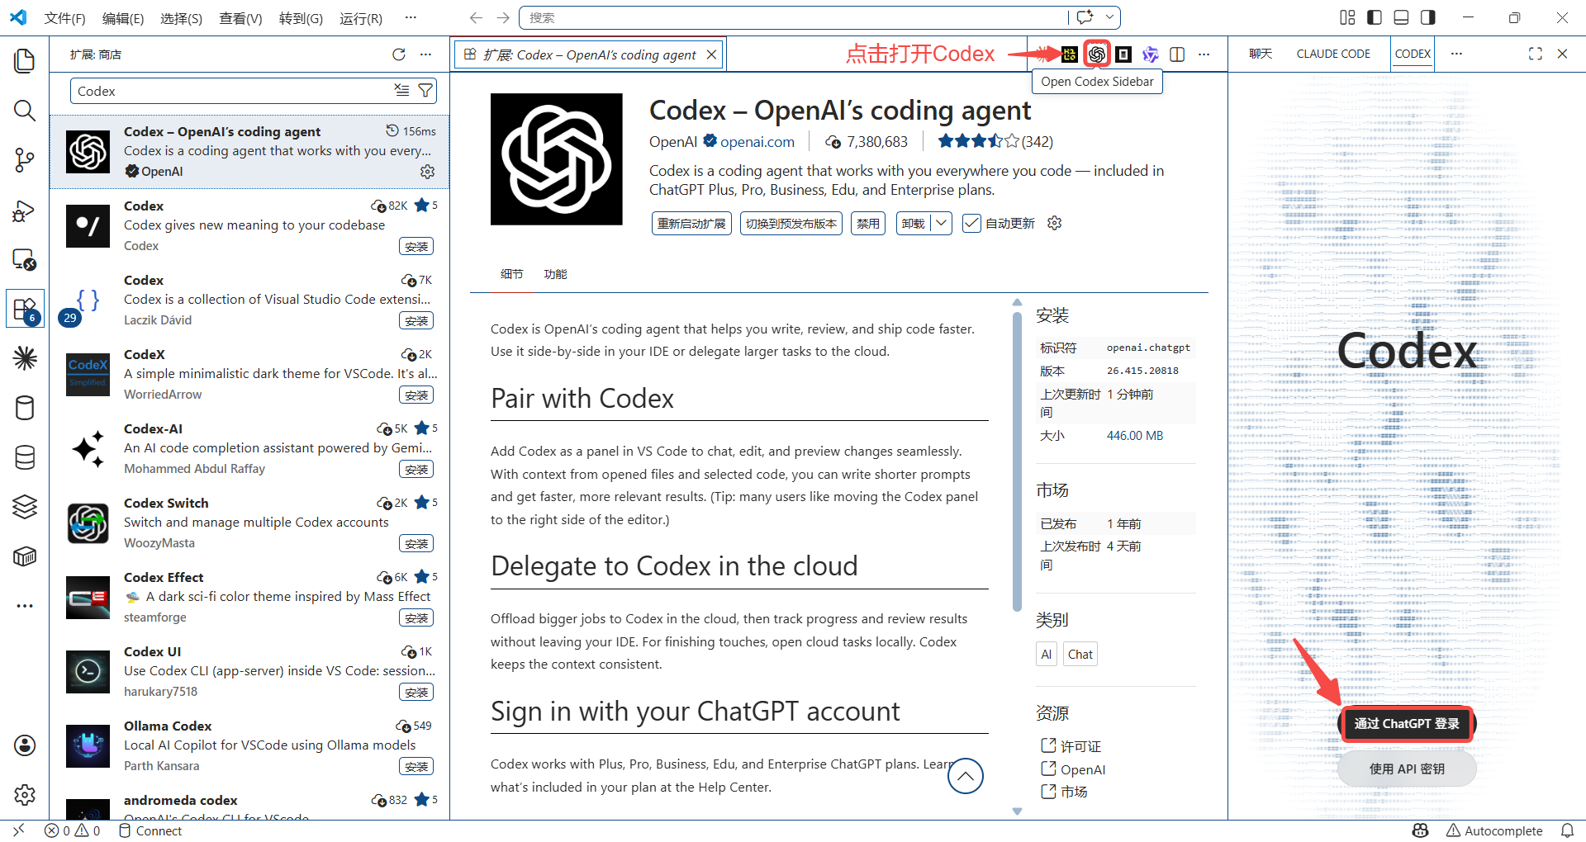The image size is (1586, 842).
Task: Click 使用 API 密钥 button
Action: pyautogui.click(x=1407, y=769)
